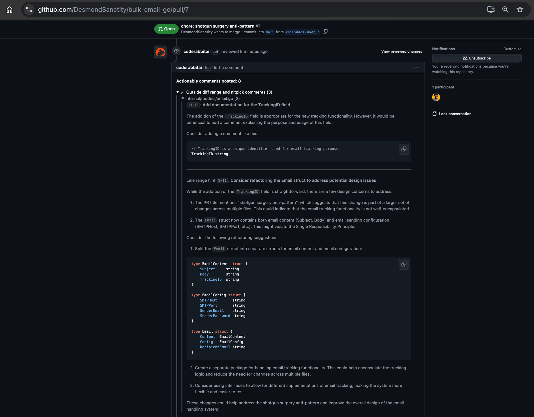The width and height of the screenshot is (534, 417).
Task: Copy the TrackingID comment code snippet
Action: click(x=404, y=149)
